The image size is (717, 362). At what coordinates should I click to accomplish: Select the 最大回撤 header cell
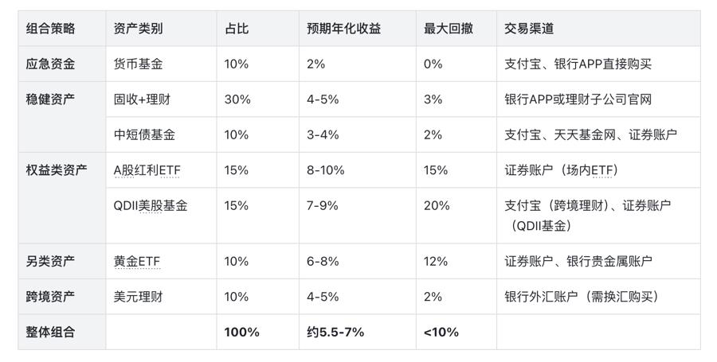(449, 29)
